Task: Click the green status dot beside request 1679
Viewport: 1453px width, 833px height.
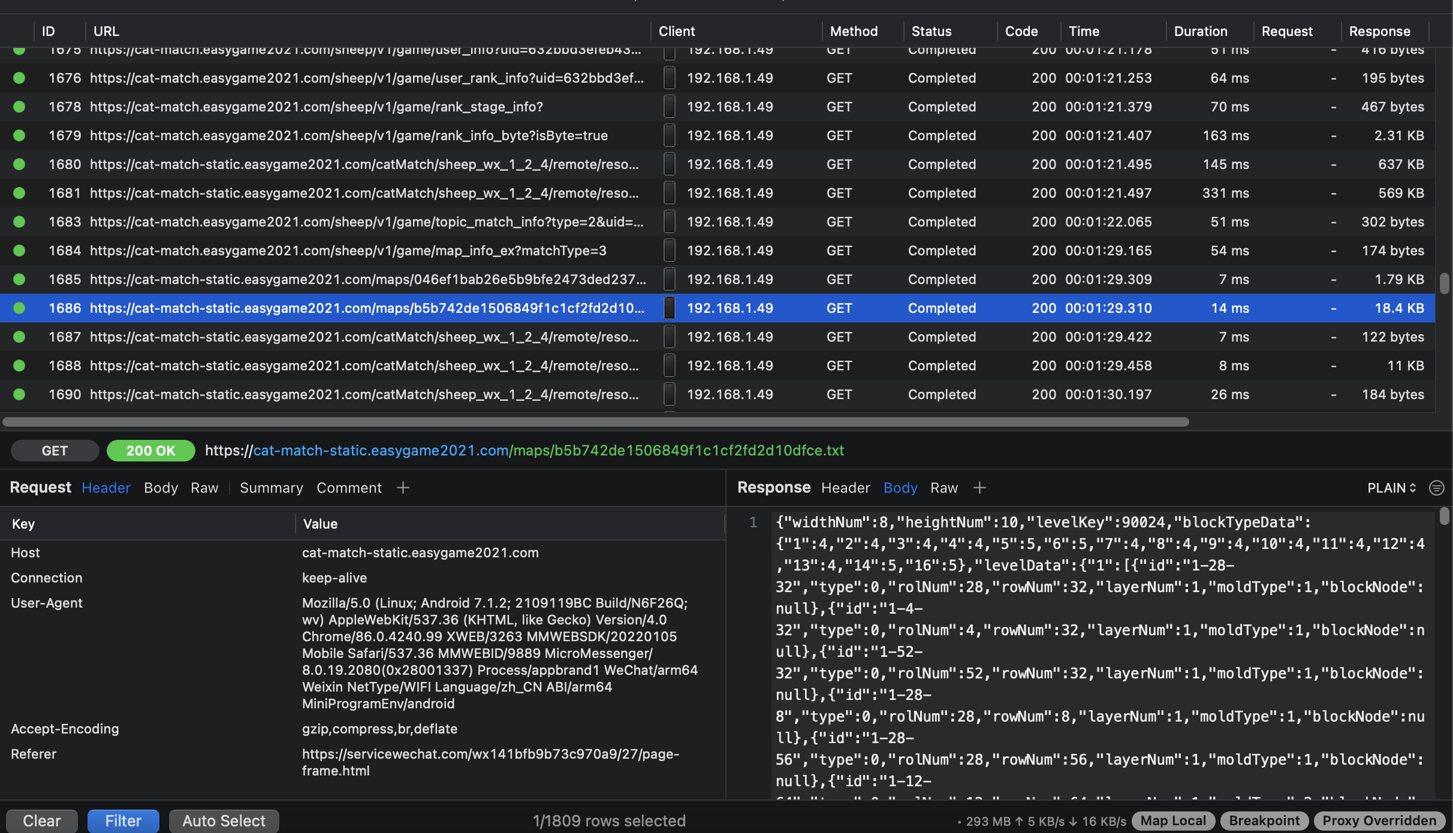Action: 19,135
